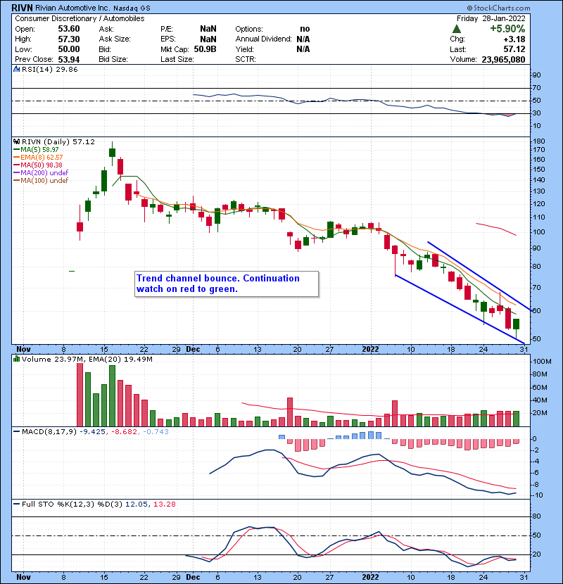Click the MACD signal value -8.682
This screenshot has height=584, width=563.
click(x=125, y=432)
